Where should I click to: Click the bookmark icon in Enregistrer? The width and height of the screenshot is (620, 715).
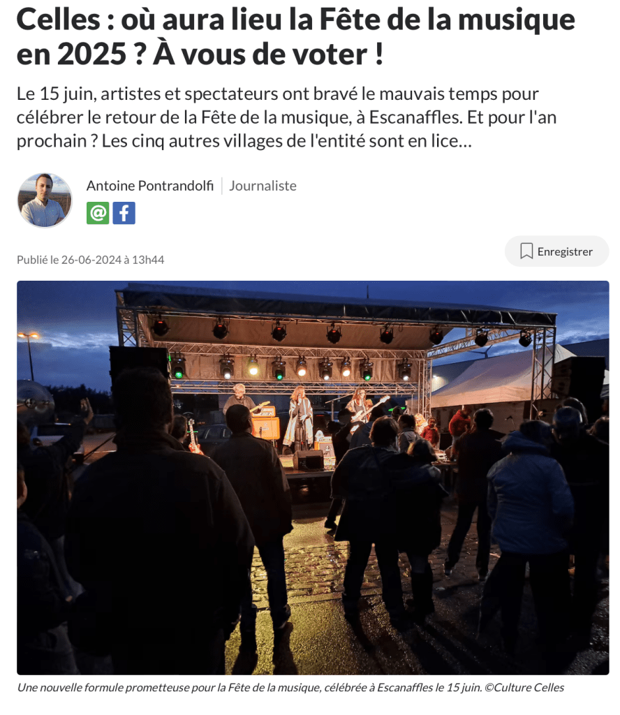[526, 251]
